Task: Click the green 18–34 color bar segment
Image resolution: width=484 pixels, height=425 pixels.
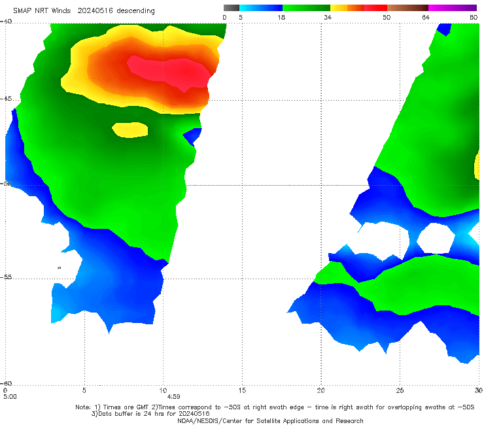Action: (306, 8)
